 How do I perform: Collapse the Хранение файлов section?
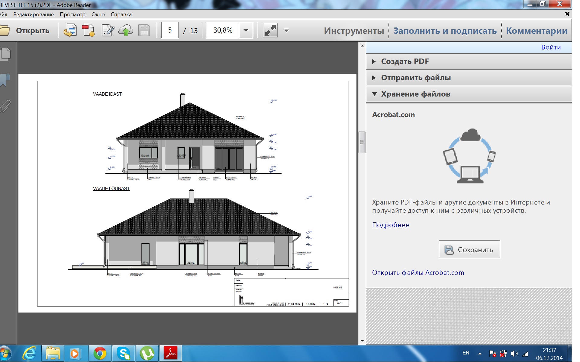tap(415, 94)
